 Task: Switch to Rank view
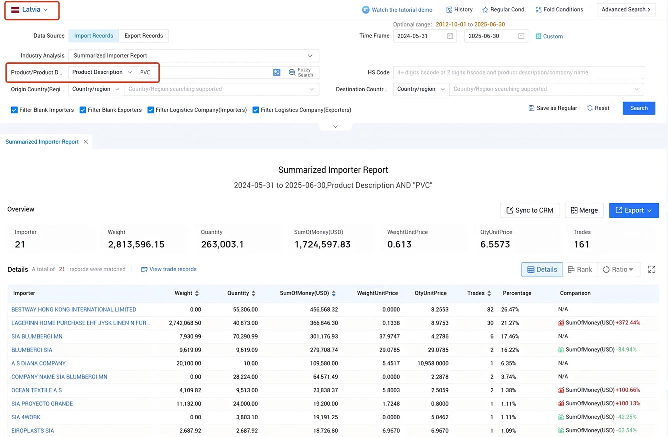point(580,269)
